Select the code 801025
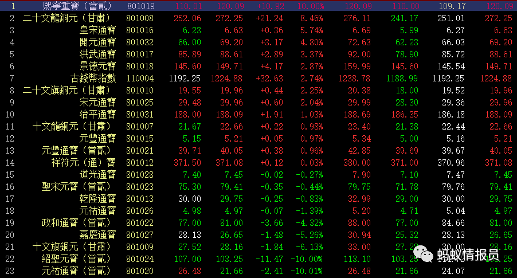Image resolution: width=517 pixels, height=278 pixels. point(140,103)
